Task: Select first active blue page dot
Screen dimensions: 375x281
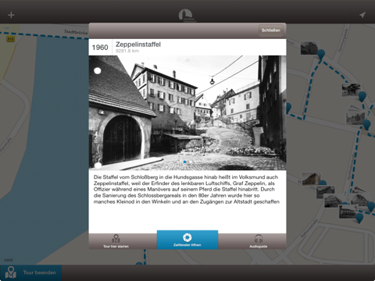Action: [184, 162]
